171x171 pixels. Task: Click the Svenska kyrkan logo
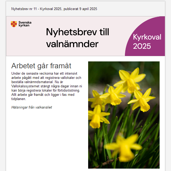pos(21,24)
